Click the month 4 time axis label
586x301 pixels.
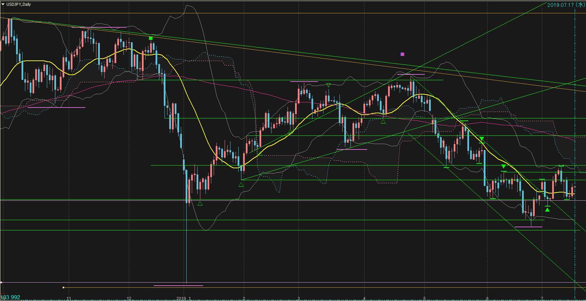[x=364, y=299]
